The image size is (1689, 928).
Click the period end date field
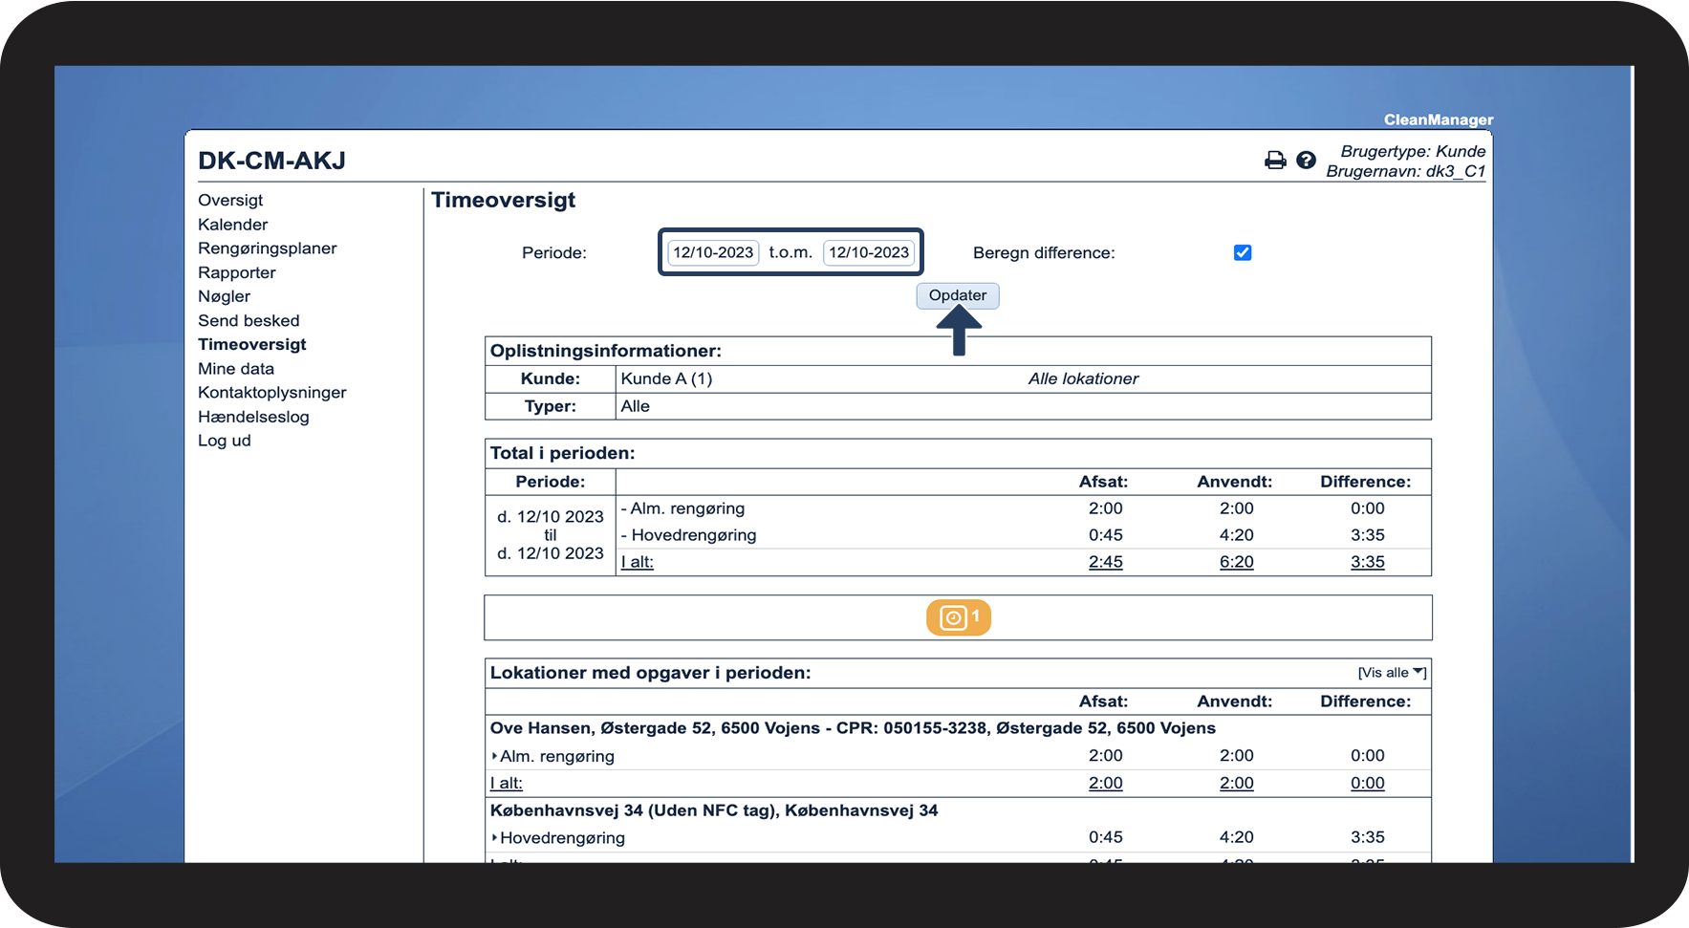(868, 252)
